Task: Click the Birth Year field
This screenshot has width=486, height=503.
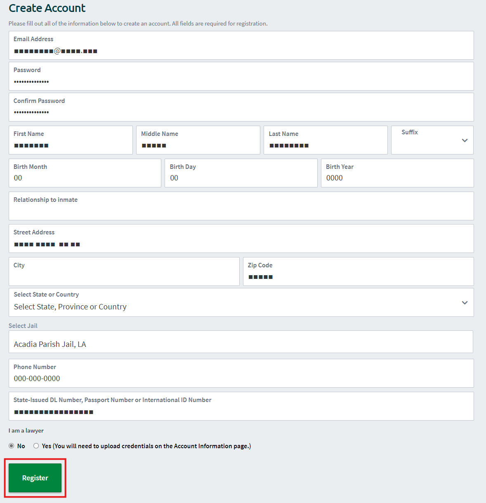Action: click(x=397, y=173)
